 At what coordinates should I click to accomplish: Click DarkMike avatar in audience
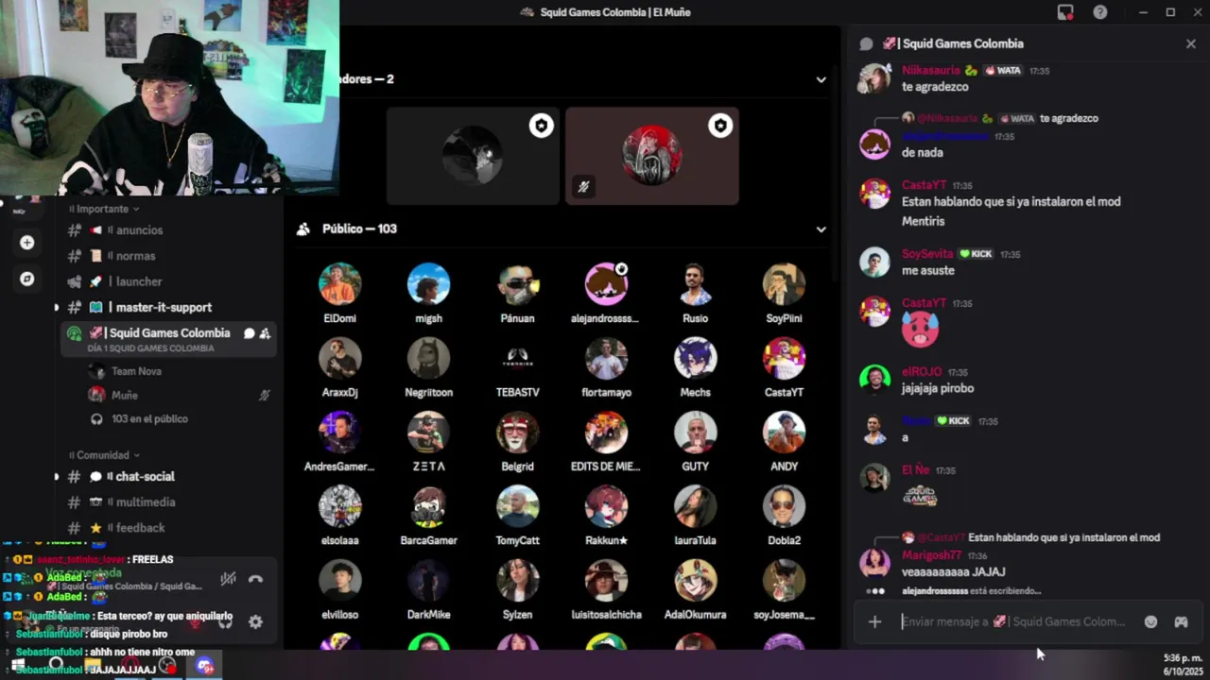click(429, 580)
